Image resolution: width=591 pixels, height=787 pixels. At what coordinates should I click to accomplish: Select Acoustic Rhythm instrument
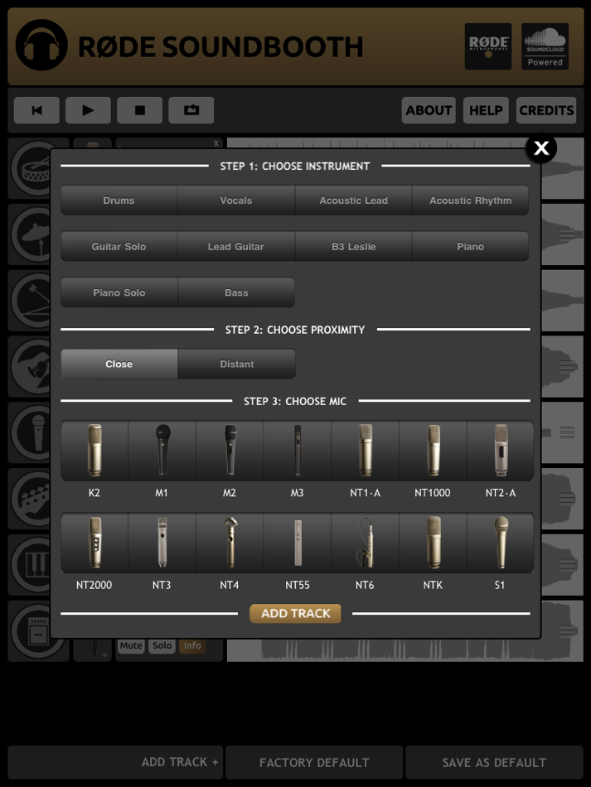[x=471, y=200]
